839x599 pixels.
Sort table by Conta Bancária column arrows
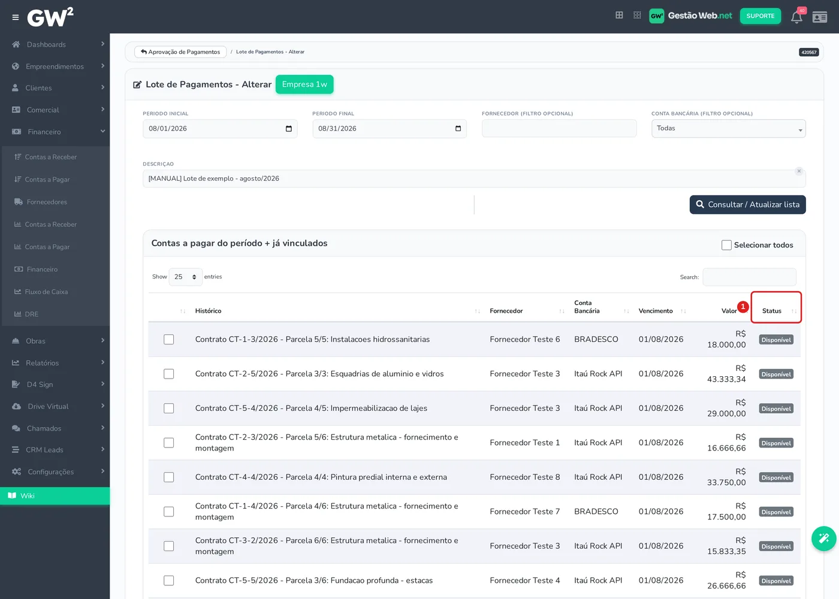(626, 311)
